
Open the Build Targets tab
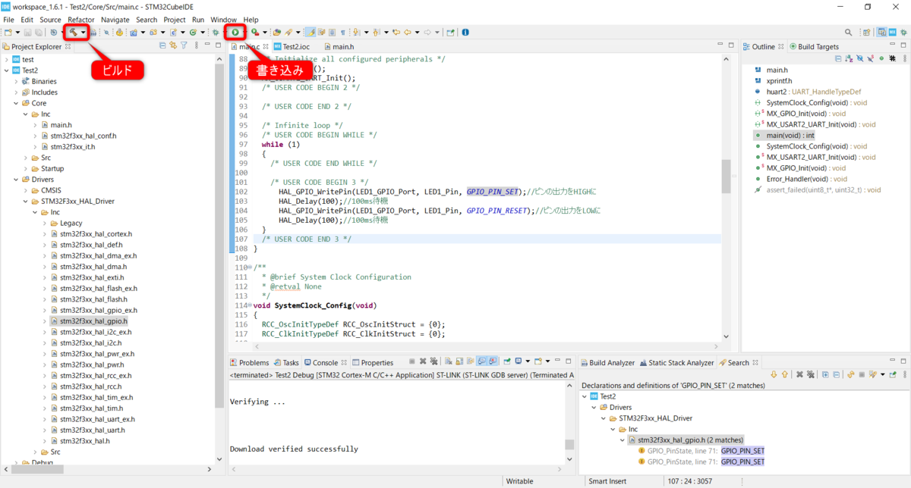(814, 46)
